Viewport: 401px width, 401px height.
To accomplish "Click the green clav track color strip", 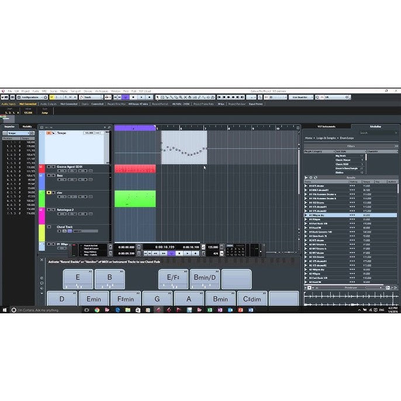I will 42,199.
